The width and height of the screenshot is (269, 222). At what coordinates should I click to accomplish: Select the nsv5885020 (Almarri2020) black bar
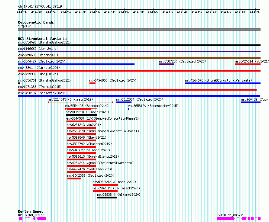point(81,115)
